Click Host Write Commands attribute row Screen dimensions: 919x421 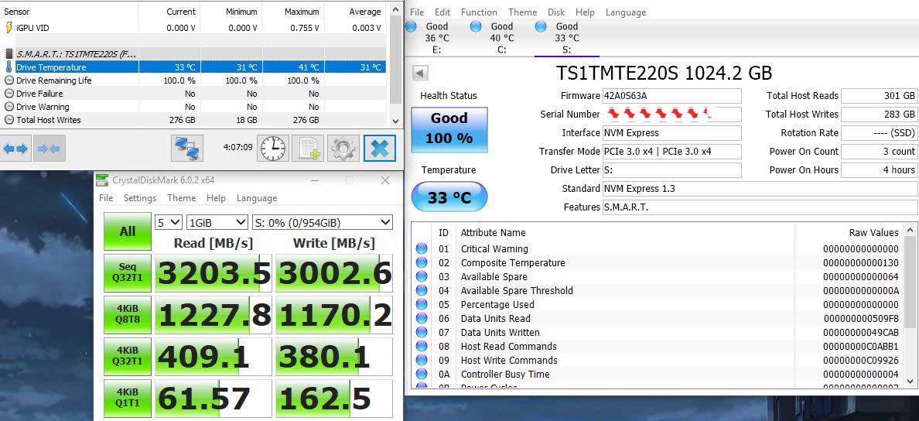pos(657,360)
